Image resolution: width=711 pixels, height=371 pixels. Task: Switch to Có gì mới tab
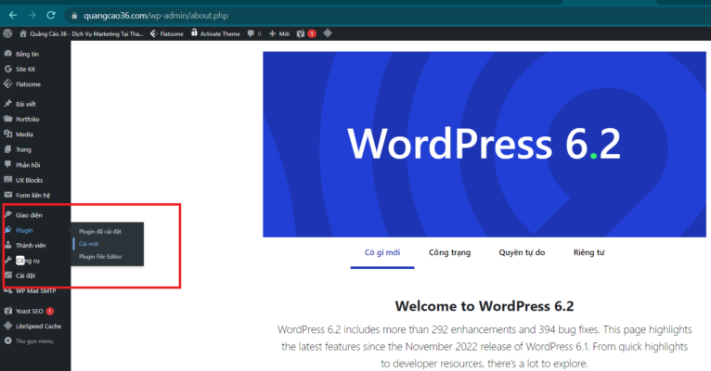382,253
